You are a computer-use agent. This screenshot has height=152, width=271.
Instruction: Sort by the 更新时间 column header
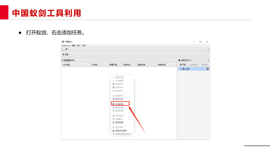click(166, 65)
